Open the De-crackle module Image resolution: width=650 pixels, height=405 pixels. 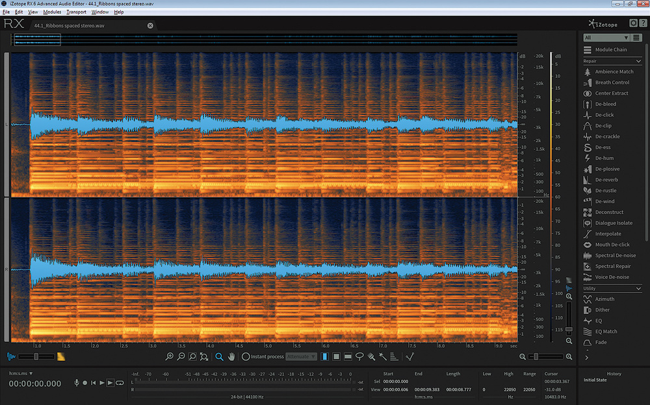point(602,136)
